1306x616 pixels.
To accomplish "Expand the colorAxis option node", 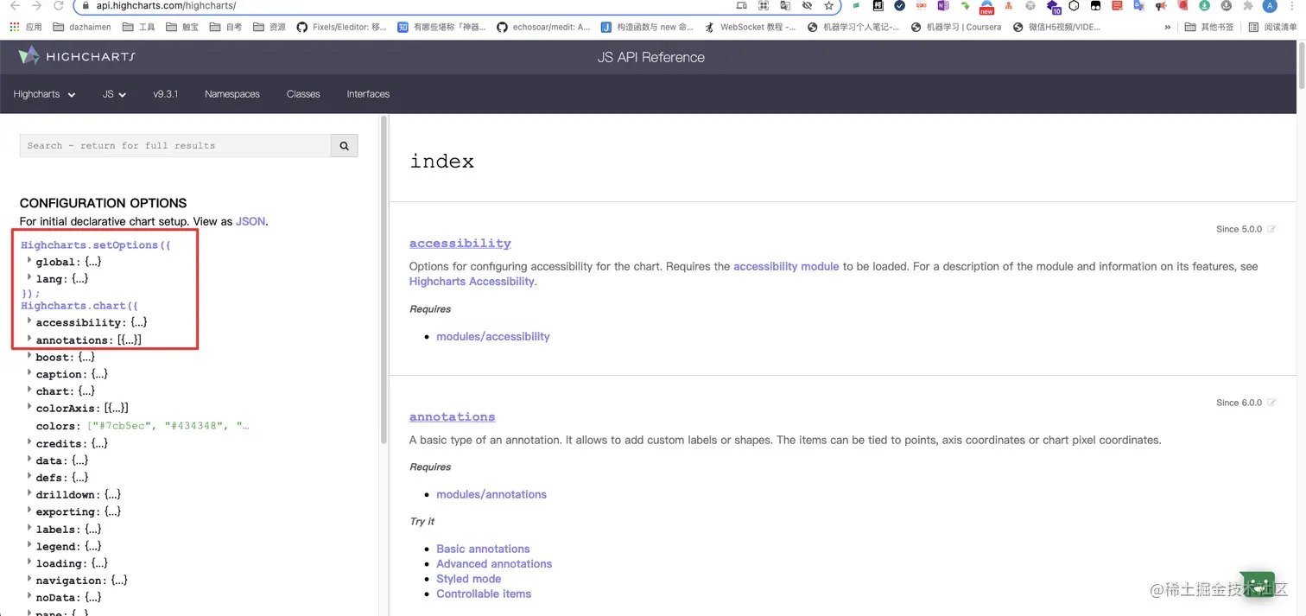I will pyautogui.click(x=29, y=408).
